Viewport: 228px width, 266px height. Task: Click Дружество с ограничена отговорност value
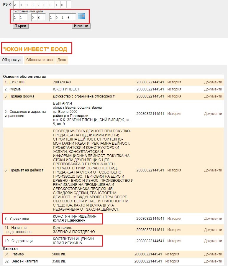tap(83, 96)
